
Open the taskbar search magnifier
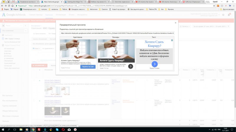tap(9, 130)
